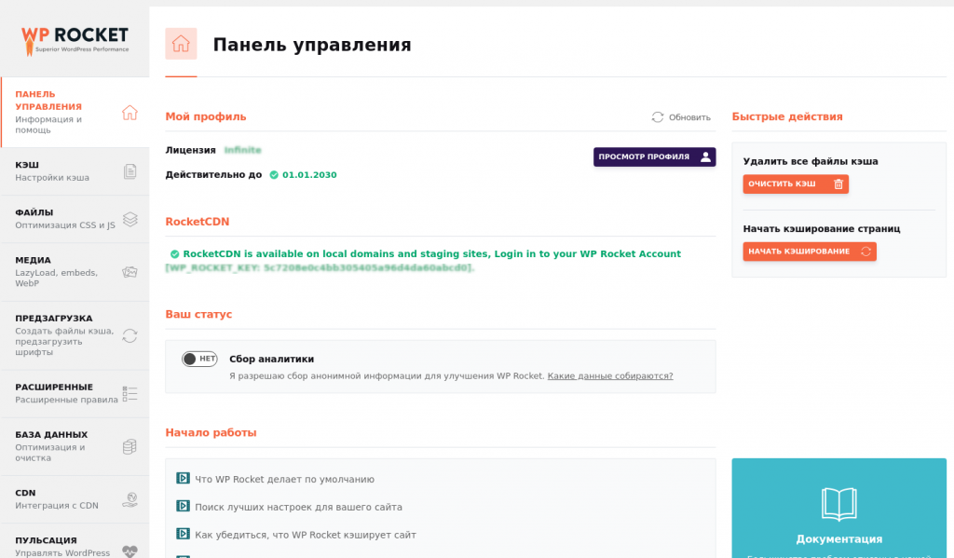Image resolution: width=954 pixels, height=558 pixels.
Task: Open the Какие данные собираются? link
Action: (610, 376)
